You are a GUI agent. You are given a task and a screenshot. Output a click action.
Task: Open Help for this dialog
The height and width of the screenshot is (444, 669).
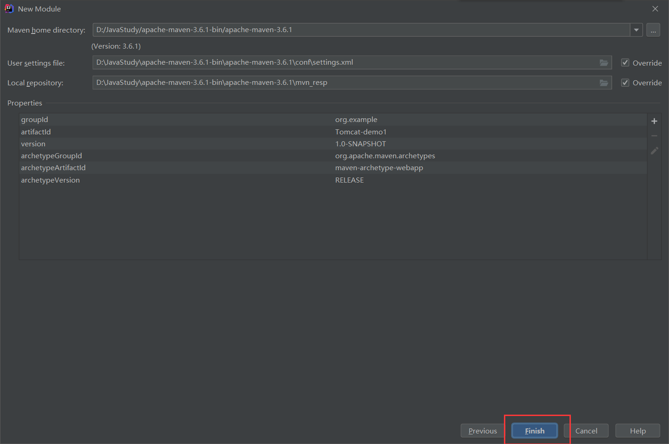(x=638, y=431)
